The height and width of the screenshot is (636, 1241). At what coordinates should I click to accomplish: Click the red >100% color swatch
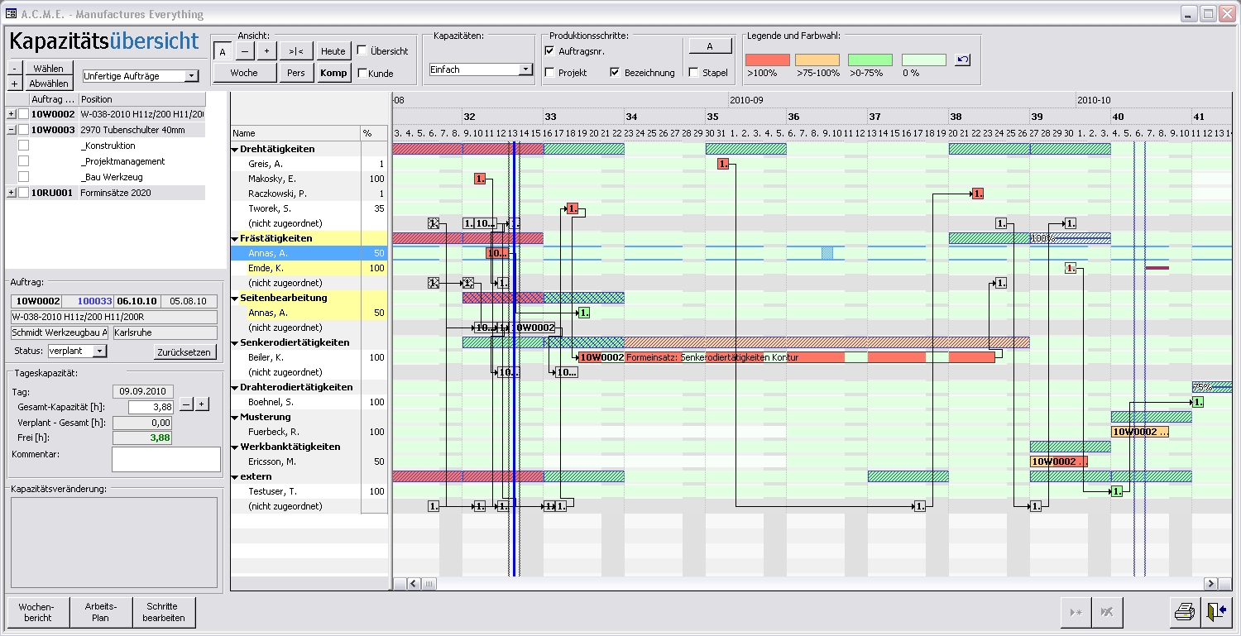(767, 60)
